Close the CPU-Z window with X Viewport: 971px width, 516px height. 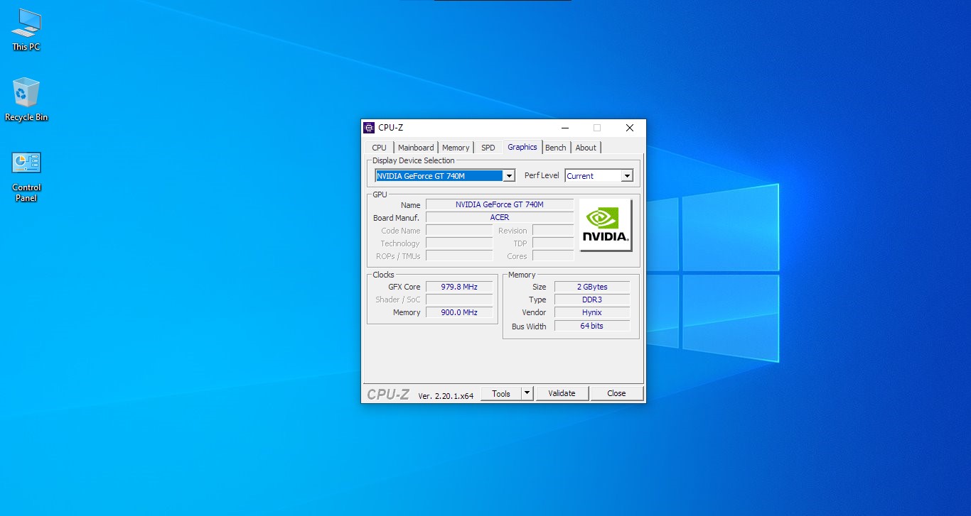tap(630, 128)
